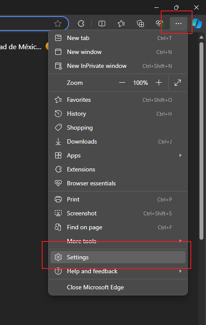
Task: Click the Settings gear icon
Action: point(58,257)
